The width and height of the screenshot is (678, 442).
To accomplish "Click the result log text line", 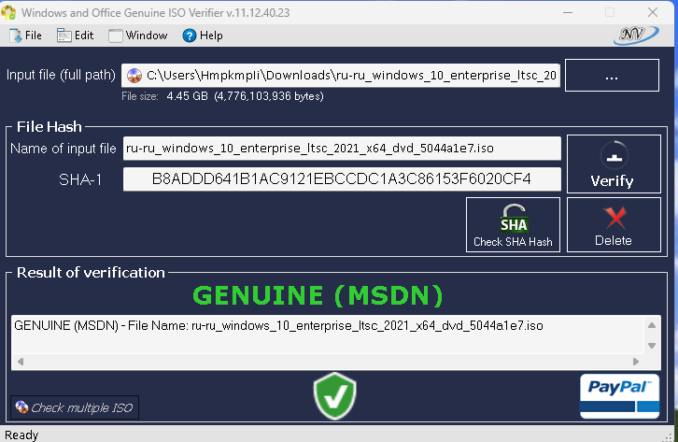I will click(x=278, y=326).
